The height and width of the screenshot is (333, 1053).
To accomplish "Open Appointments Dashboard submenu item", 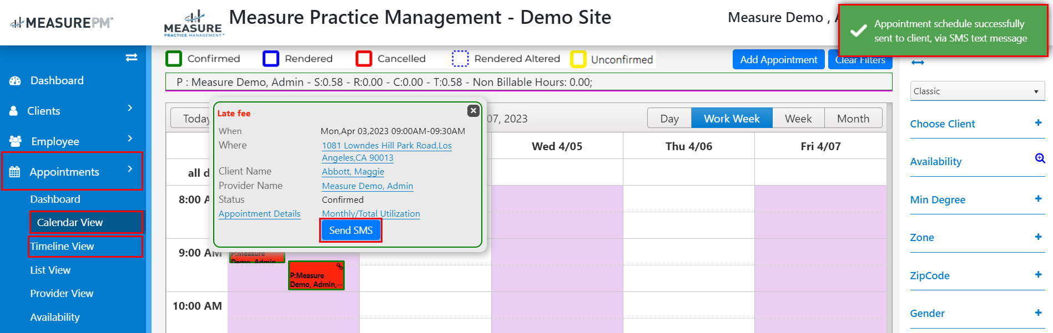I will (x=55, y=199).
